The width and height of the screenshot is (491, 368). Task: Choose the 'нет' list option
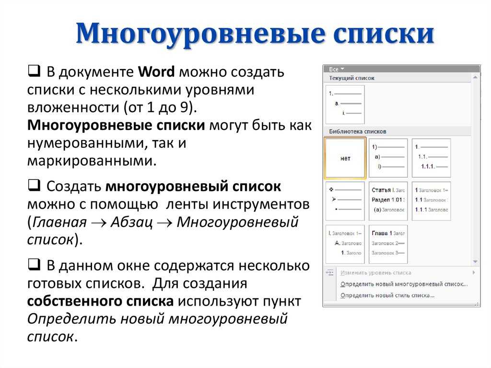click(x=345, y=158)
